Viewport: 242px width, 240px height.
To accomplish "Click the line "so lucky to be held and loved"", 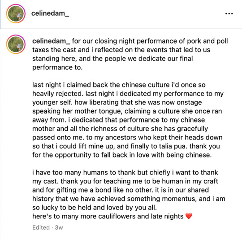I will [95, 208].
